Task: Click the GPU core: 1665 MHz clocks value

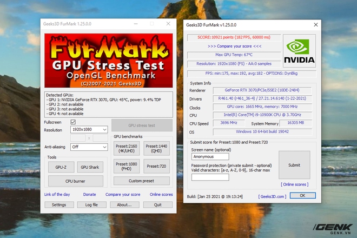Action: (262, 107)
